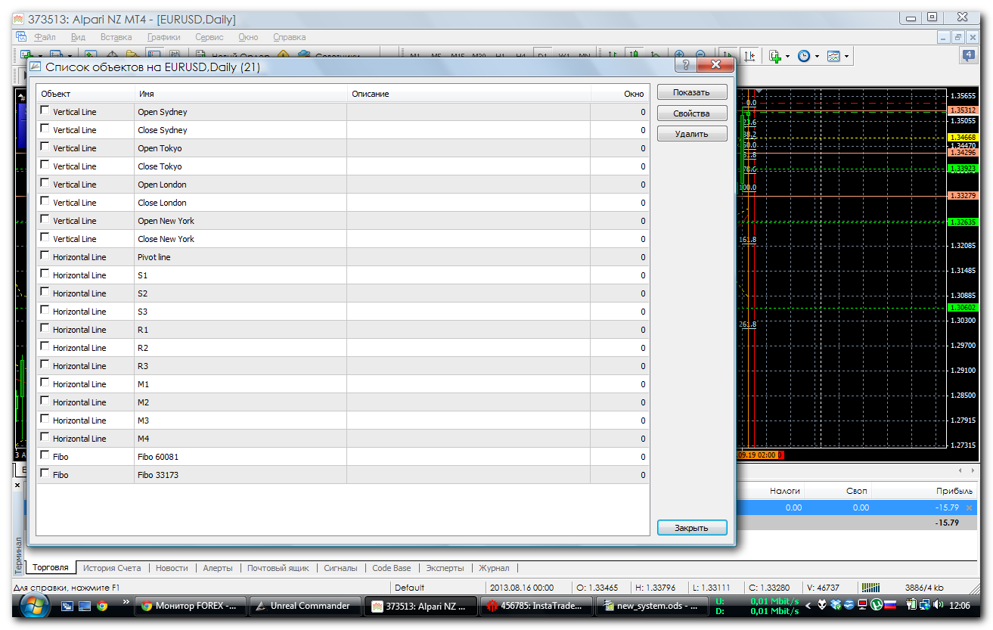Viewport: 993px width, 630px height.
Task: Enable the Fibo 60081 checkbox
Action: tap(45, 455)
